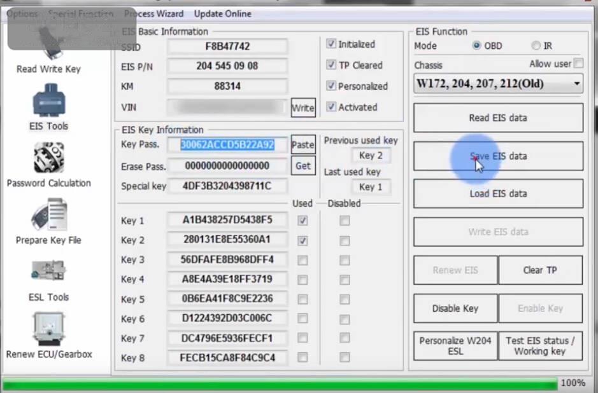598x393 pixels.
Task: Click Test EIS status / Working key
Action: click(540, 346)
